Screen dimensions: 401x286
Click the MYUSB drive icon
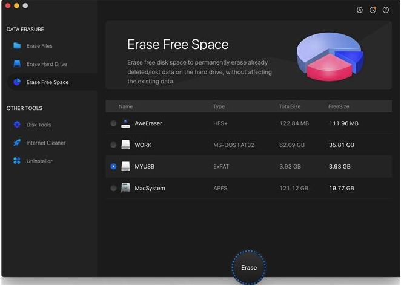tap(125, 166)
